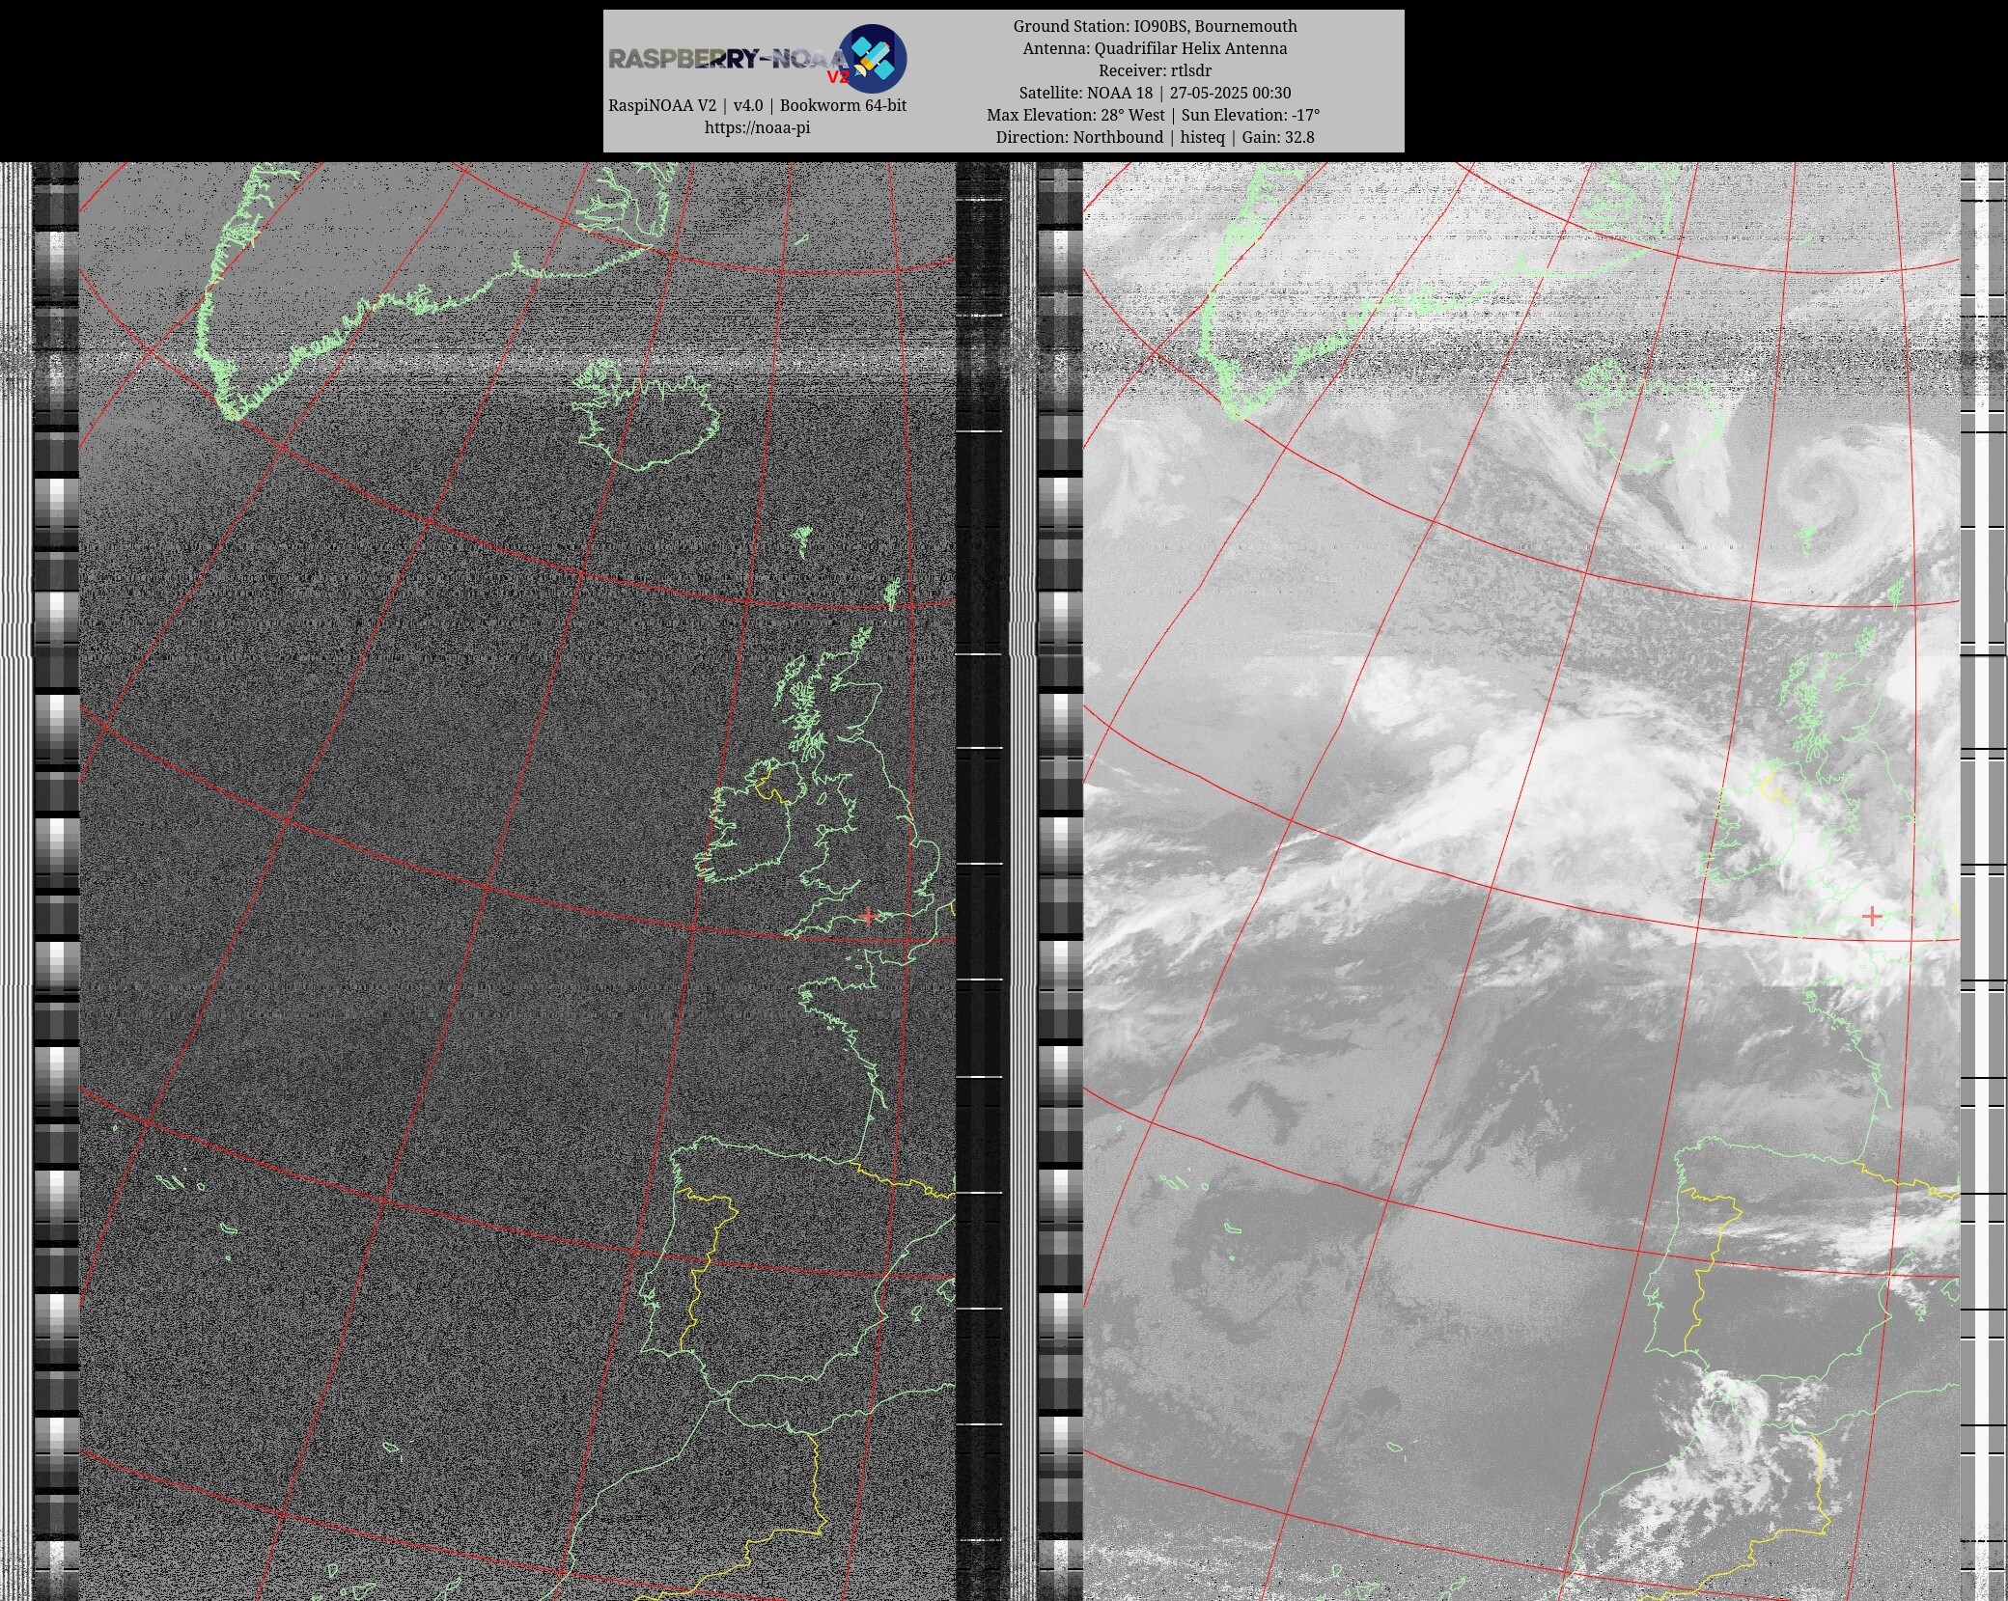Click the "Receiver: rtlsdr" line

[x=1155, y=70]
